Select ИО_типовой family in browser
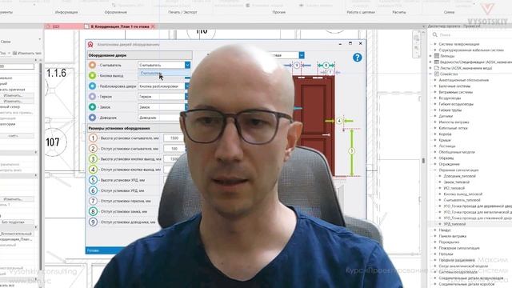Image resolution: width=512 pixels, height=288 pixels. coord(454,188)
